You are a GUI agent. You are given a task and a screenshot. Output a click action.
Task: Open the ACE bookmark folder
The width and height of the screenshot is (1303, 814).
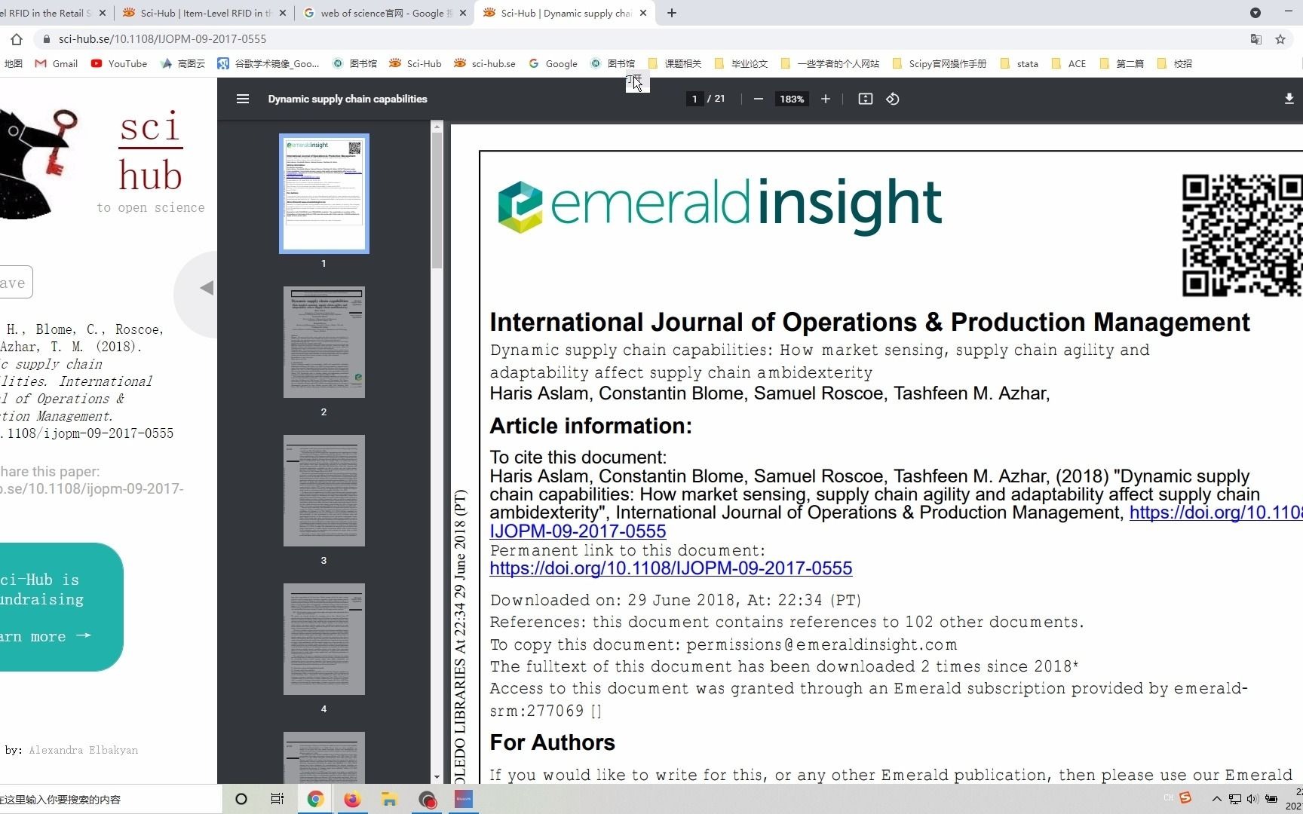[x=1069, y=63]
